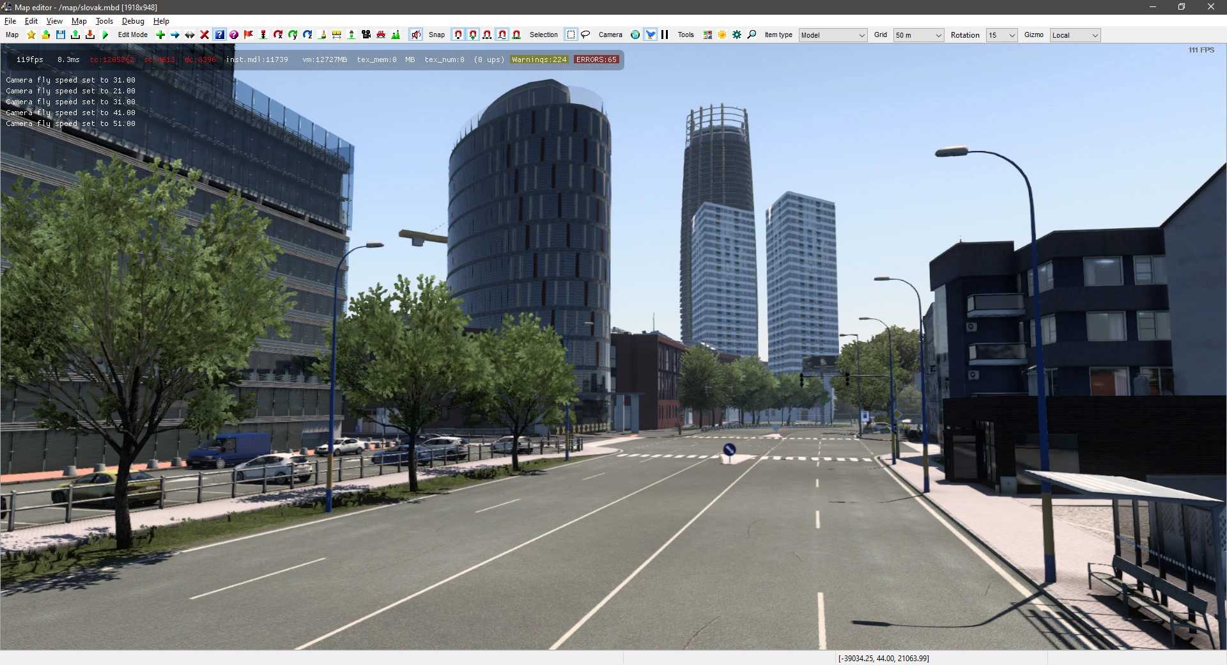Open the View menu
Viewport: 1227px width, 665px height.
pos(54,21)
